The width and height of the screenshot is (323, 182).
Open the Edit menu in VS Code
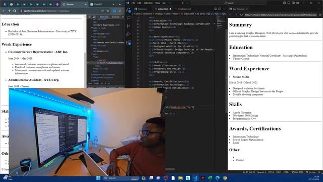click(139, 3)
